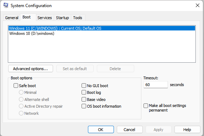Viewport: 204px width, 136px height.
Task: Open the Services tab
Action: [45, 18]
